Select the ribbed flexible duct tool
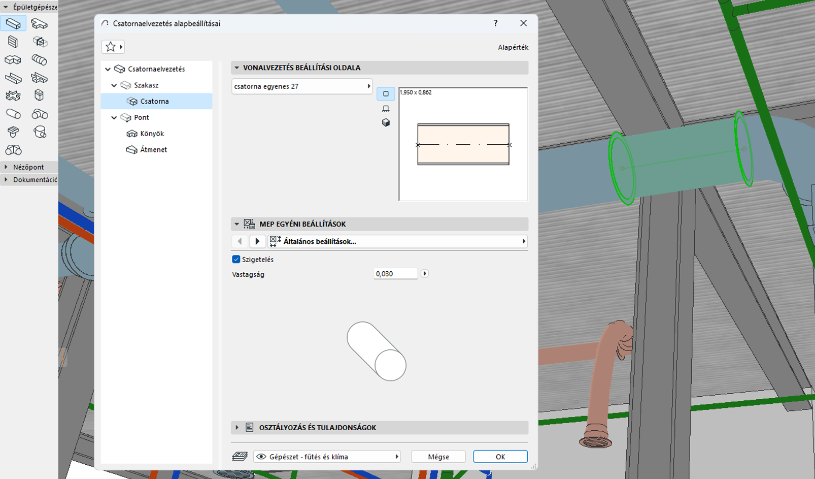 click(39, 60)
